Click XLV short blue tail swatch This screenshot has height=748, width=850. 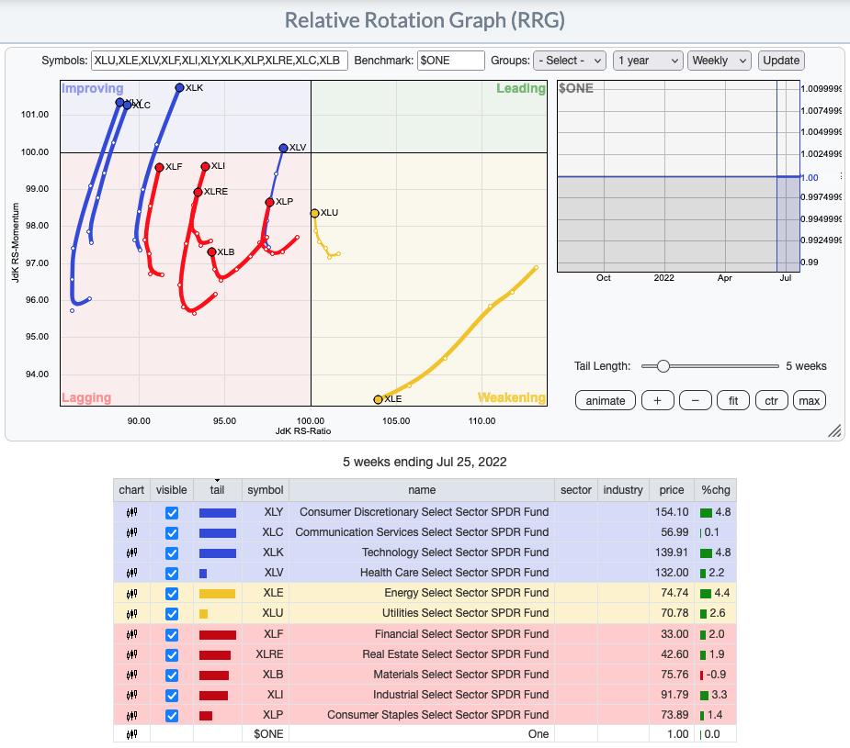pyautogui.click(x=203, y=574)
